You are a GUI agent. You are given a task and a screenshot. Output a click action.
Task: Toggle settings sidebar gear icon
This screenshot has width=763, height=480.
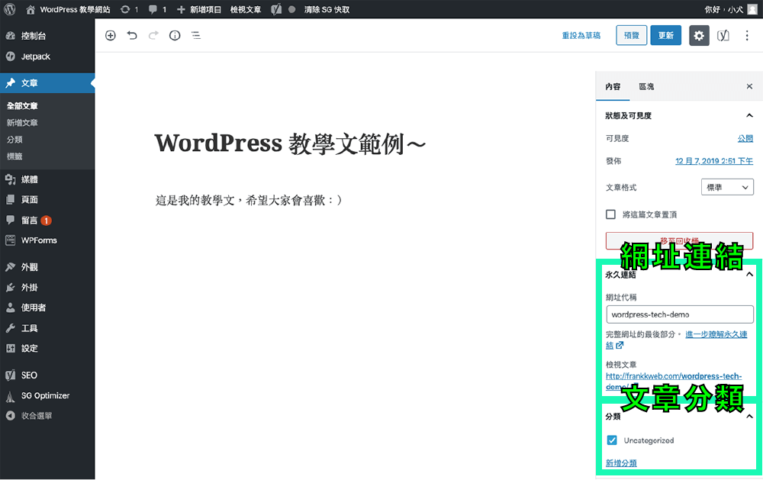pyautogui.click(x=699, y=35)
